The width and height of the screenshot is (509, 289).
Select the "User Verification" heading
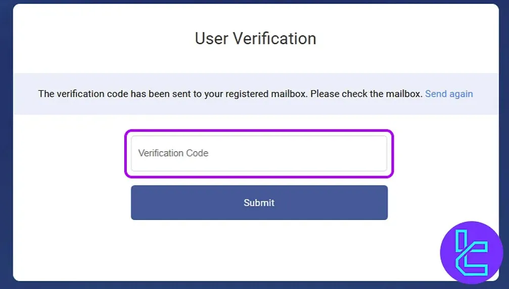(x=255, y=39)
